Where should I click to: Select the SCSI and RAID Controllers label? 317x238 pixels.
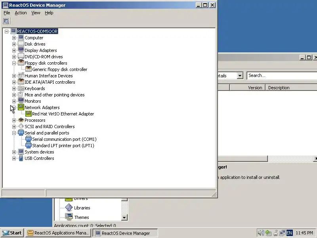(50, 127)
